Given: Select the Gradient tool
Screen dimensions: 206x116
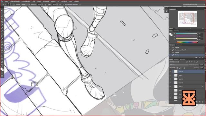Looking at the screenshot, I should point(2,42).
